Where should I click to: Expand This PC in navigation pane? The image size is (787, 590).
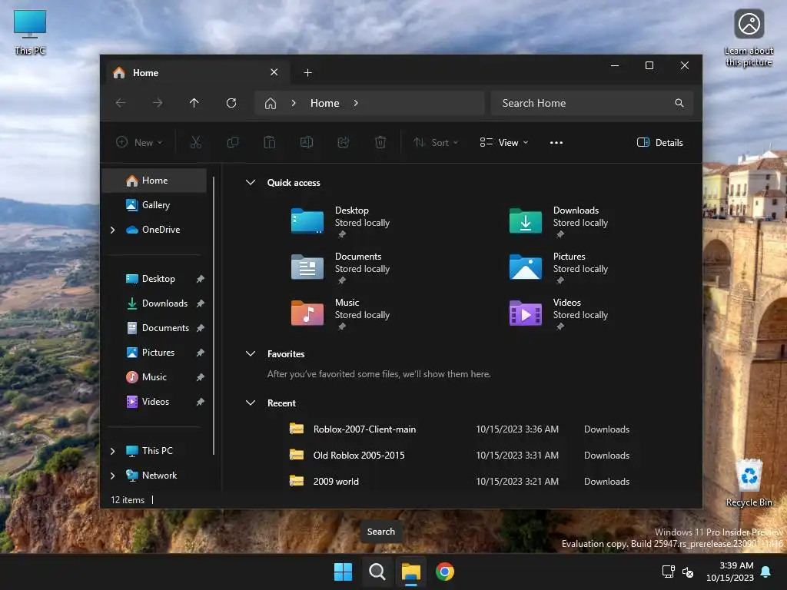(x=112, y=451)
